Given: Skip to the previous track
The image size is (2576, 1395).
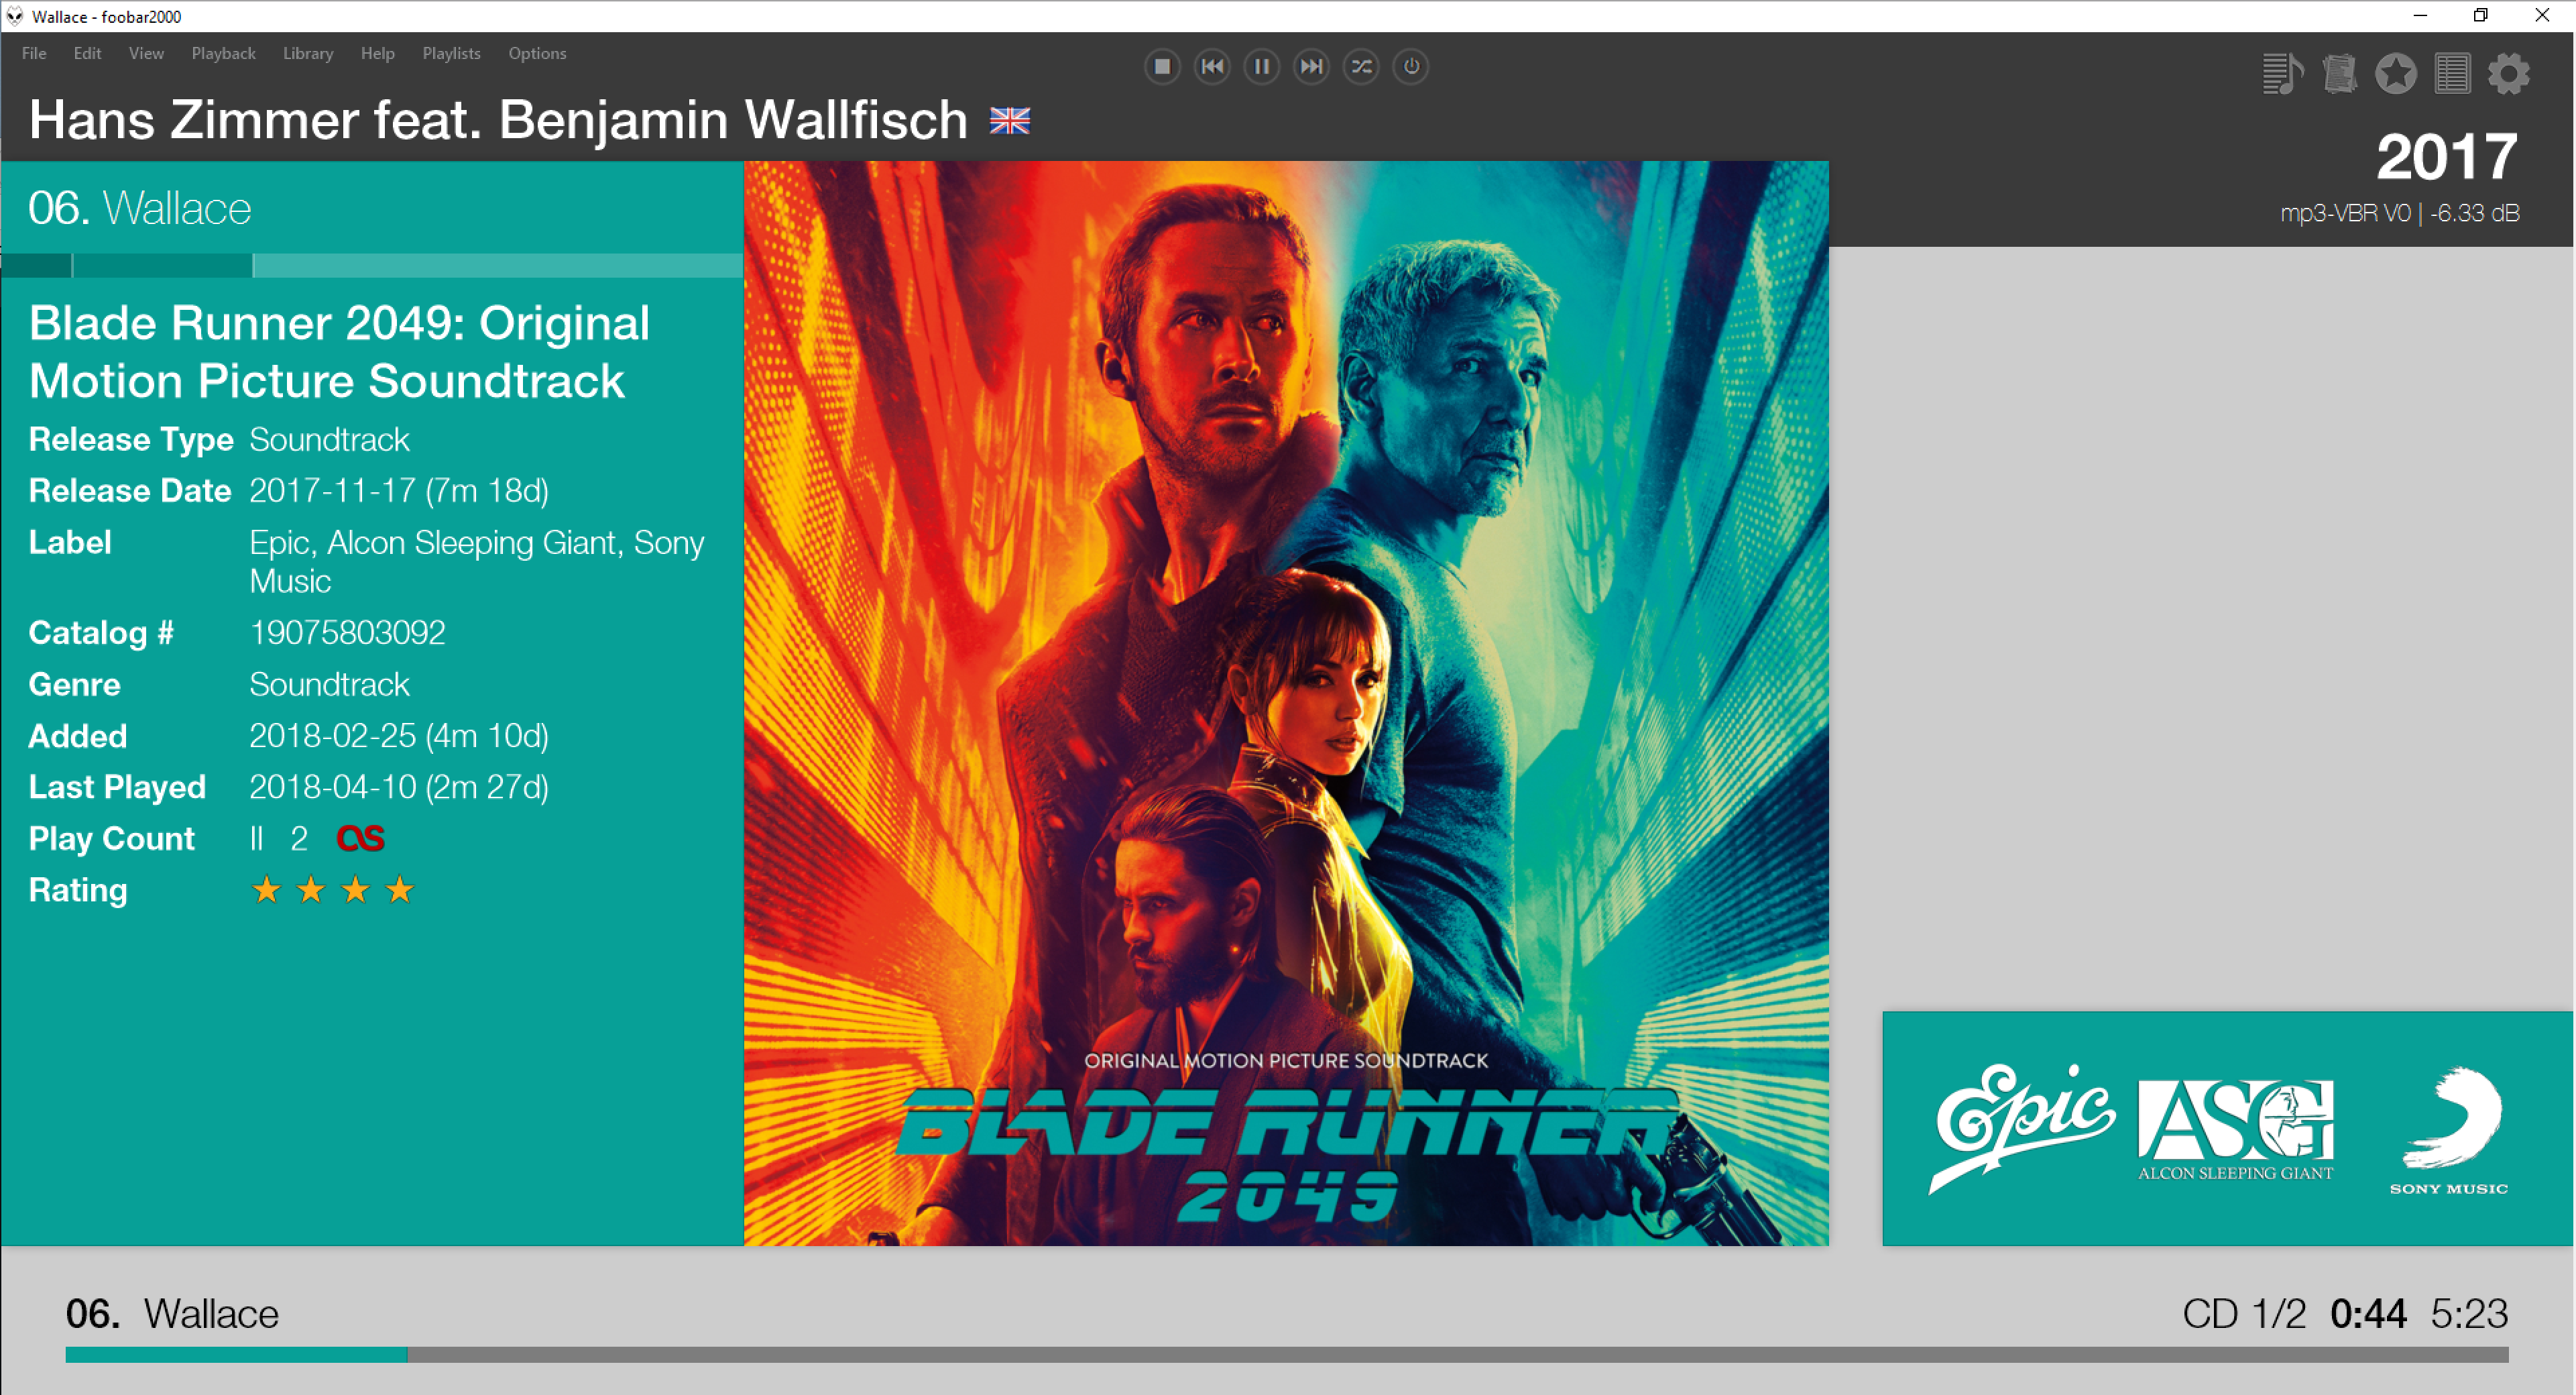Looking at the screenshot, I should (x=1211, y=67).
